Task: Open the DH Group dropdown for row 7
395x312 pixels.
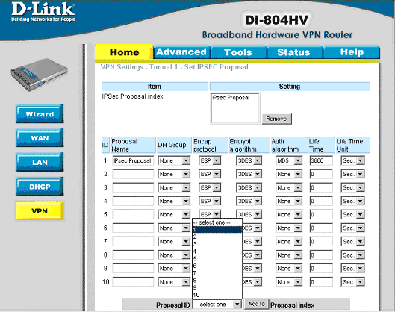Action: point(174,242)
